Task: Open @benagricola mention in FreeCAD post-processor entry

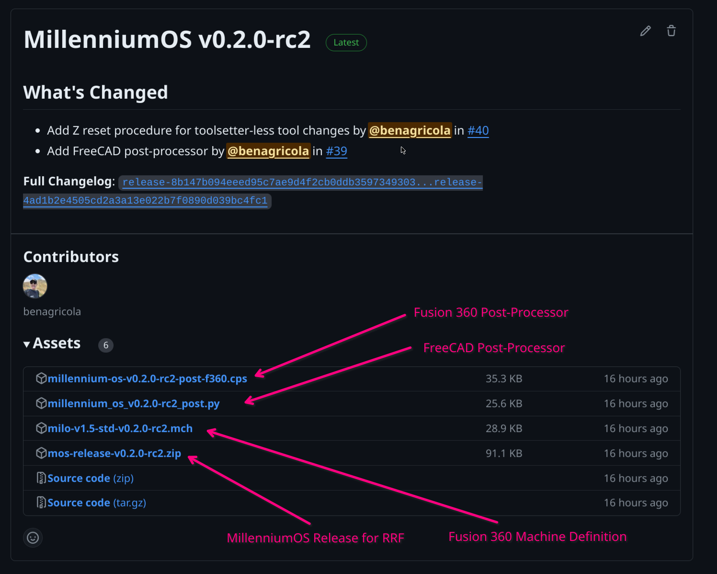Action: pos(268,151)
